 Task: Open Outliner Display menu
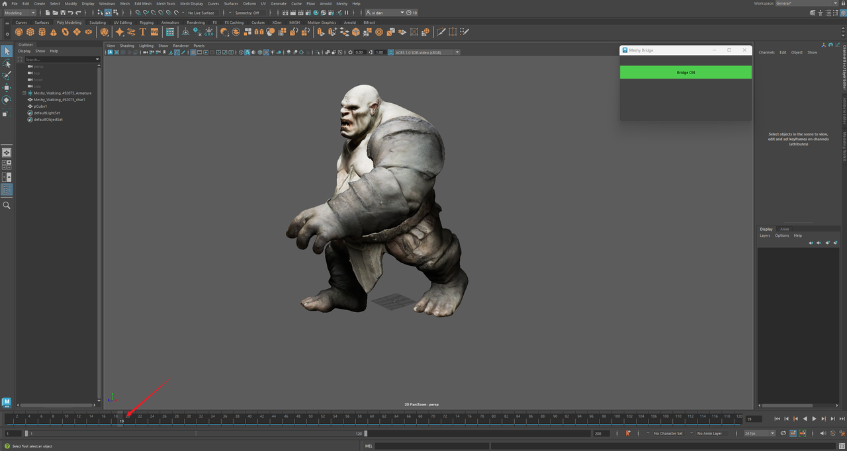coord(24,51)
